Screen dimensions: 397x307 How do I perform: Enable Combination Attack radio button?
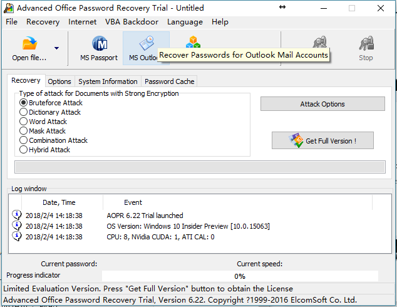click(x=23, y=140)
